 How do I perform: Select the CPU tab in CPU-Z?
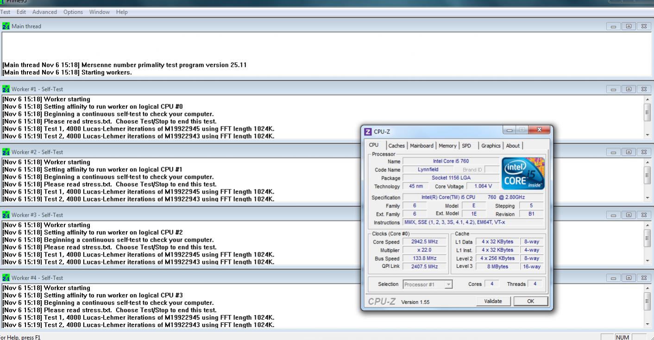point(373,145)
